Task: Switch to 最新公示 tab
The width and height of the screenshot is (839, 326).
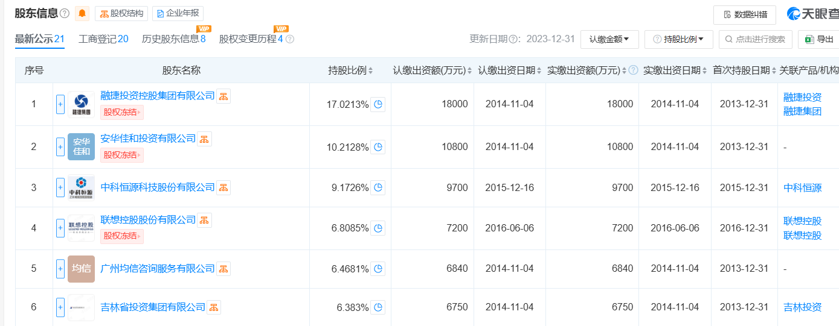Action: point(40,39)
